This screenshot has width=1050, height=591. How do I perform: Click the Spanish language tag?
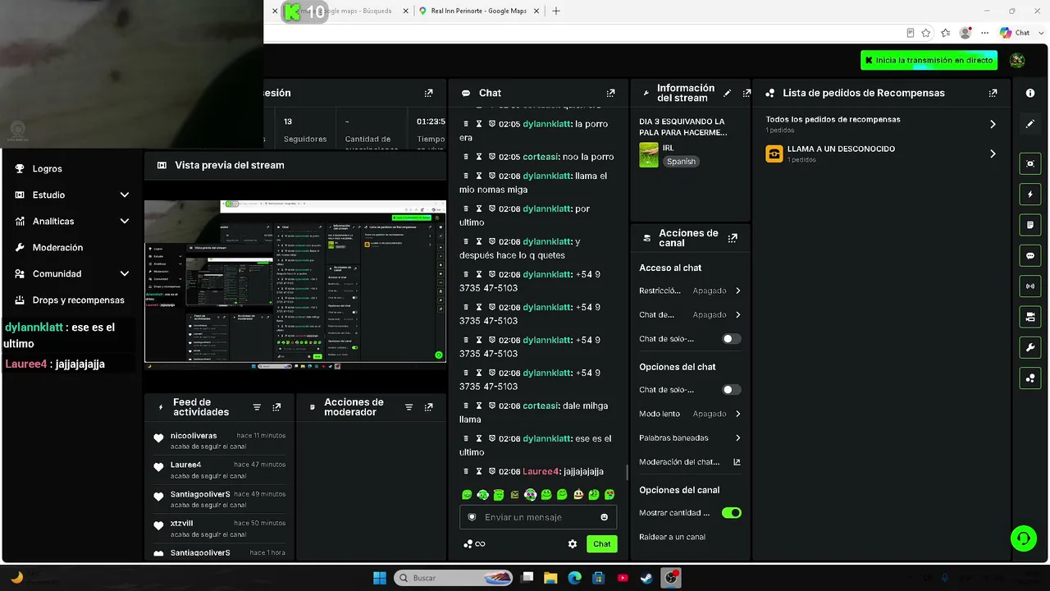pos(681,162)
